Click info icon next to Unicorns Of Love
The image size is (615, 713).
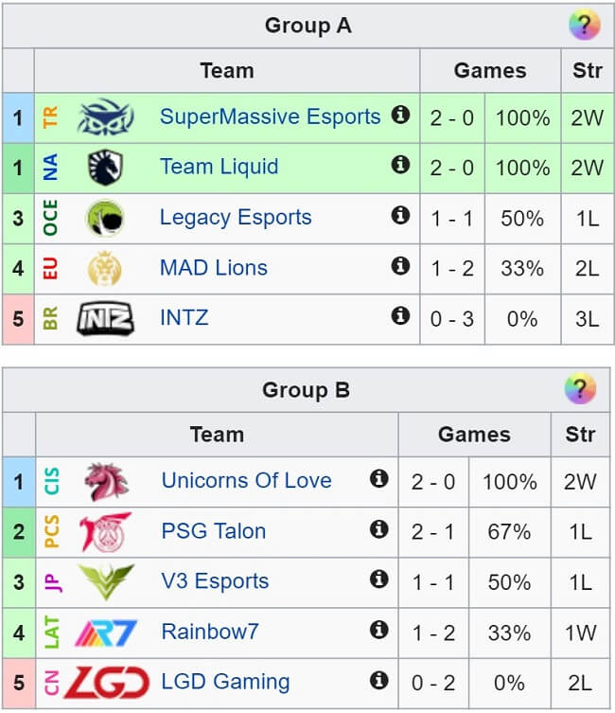pos(379,479)
